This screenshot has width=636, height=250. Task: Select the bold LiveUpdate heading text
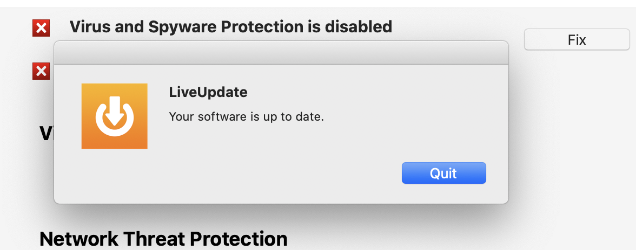[208, 92]
